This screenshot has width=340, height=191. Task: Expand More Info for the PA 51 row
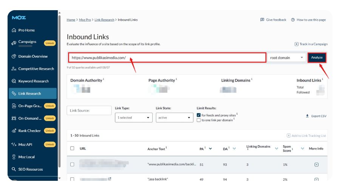coord(317,165)
